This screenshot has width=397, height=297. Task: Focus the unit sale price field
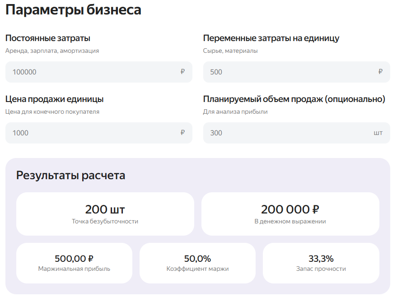pyautogui.click(x=90, y=133)
